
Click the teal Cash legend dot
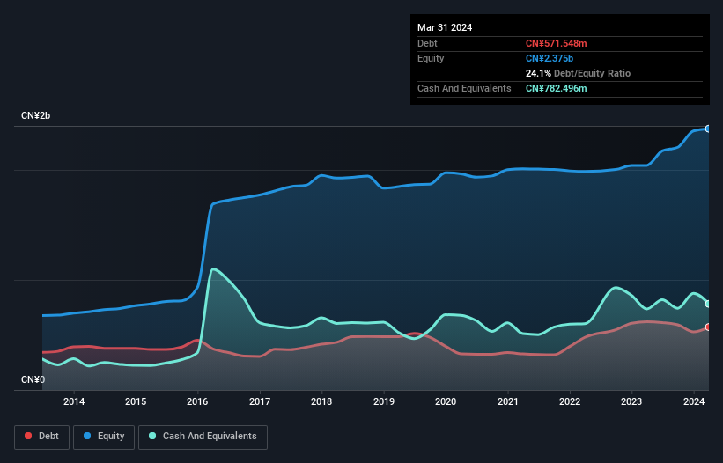[152, 436]
